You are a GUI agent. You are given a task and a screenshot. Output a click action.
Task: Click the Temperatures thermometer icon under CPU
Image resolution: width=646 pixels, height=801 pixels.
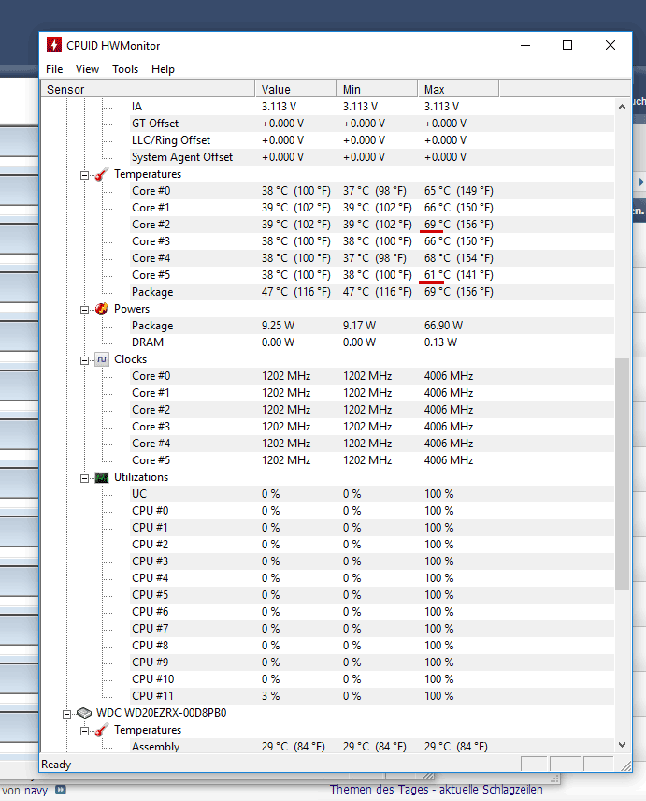click(102, 174)
